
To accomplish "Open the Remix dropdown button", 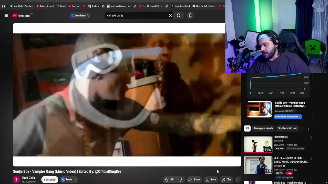I will tap(68, 179).
